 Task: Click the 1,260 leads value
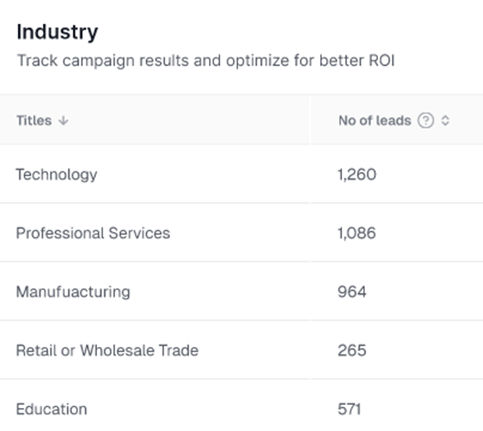(357, 175)
